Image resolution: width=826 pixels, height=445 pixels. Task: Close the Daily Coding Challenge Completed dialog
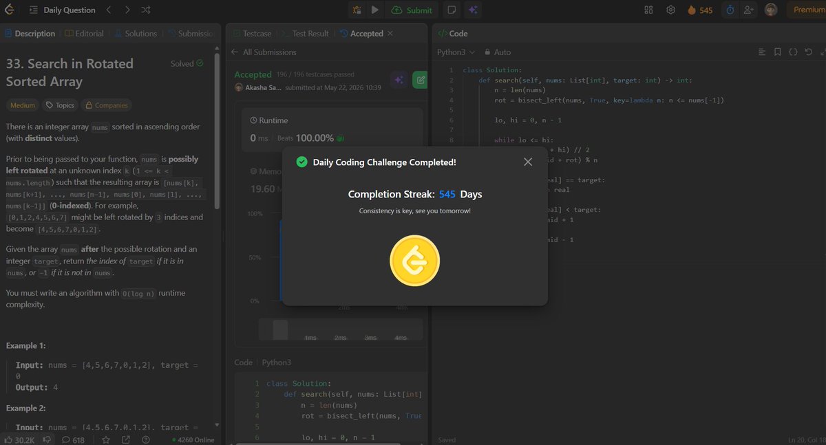point(528,162)
